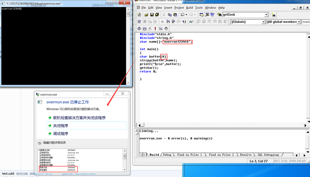Click the New Text File toolbar icon
310x177 pixels.
point(139,15)
